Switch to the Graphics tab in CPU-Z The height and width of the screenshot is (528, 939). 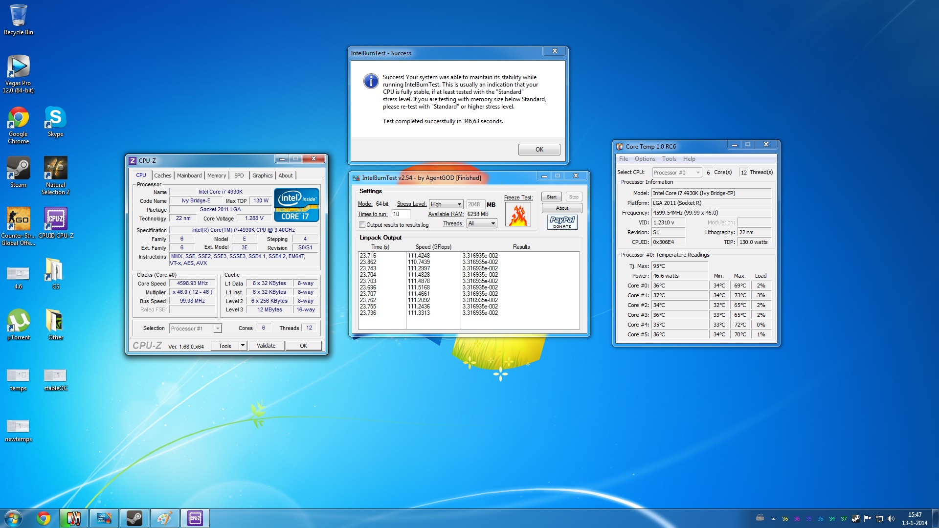pos(262,176)
